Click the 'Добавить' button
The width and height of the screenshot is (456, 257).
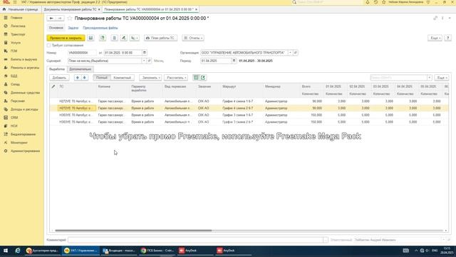point(59,78)
